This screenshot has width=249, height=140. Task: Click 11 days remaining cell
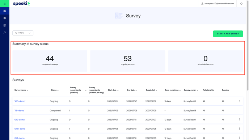click(x=168, y=101)
